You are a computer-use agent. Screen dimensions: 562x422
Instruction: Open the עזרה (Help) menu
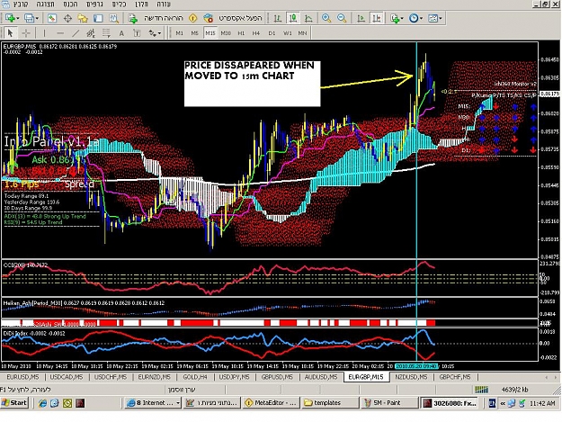[x=164, y=4]
